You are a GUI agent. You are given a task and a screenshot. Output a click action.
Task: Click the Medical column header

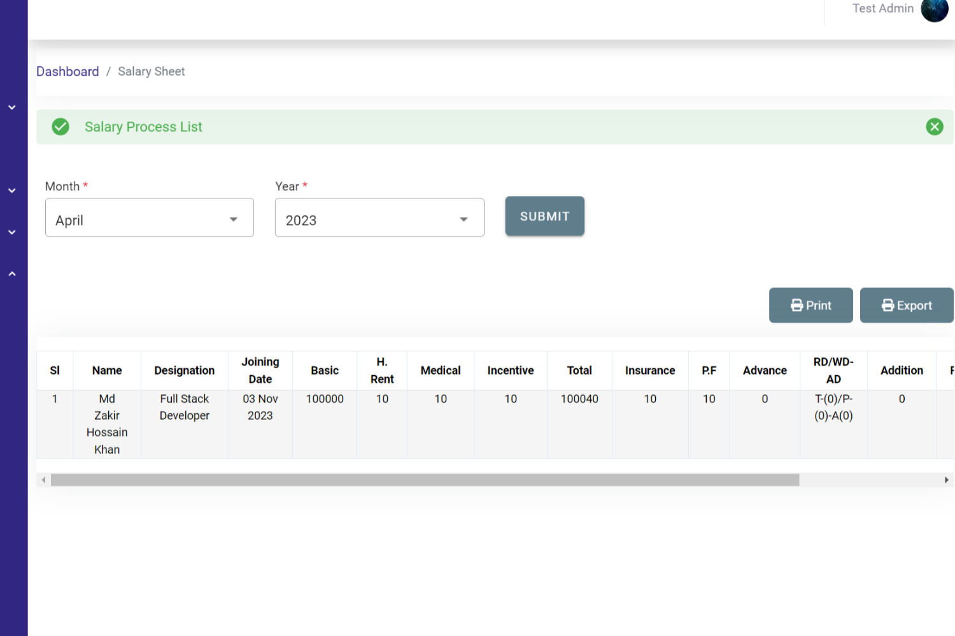coord(441,370)
